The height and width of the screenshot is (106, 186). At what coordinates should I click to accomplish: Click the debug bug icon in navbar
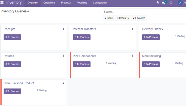(158, 3)
